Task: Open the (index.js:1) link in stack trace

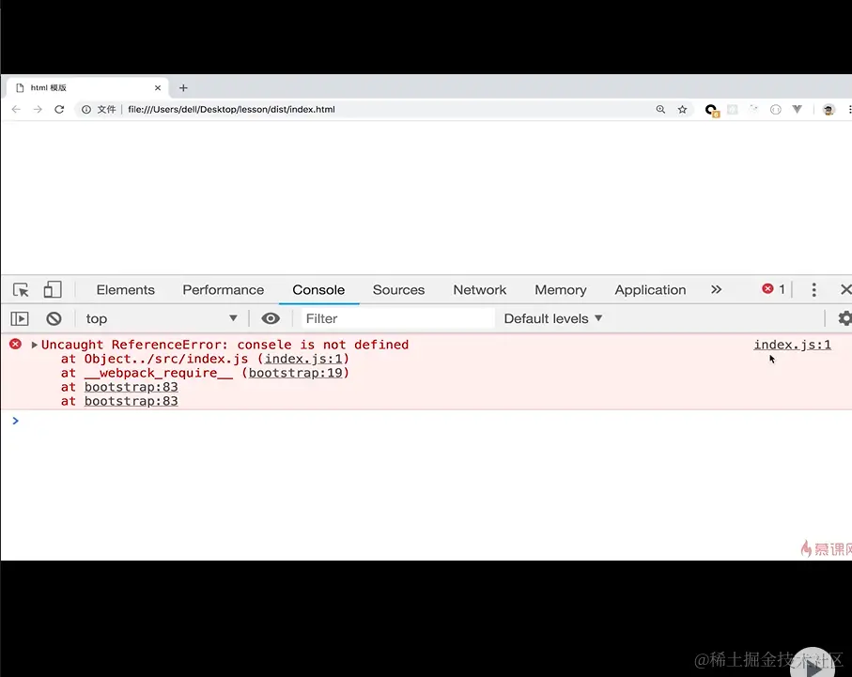Action: (303, 359)
